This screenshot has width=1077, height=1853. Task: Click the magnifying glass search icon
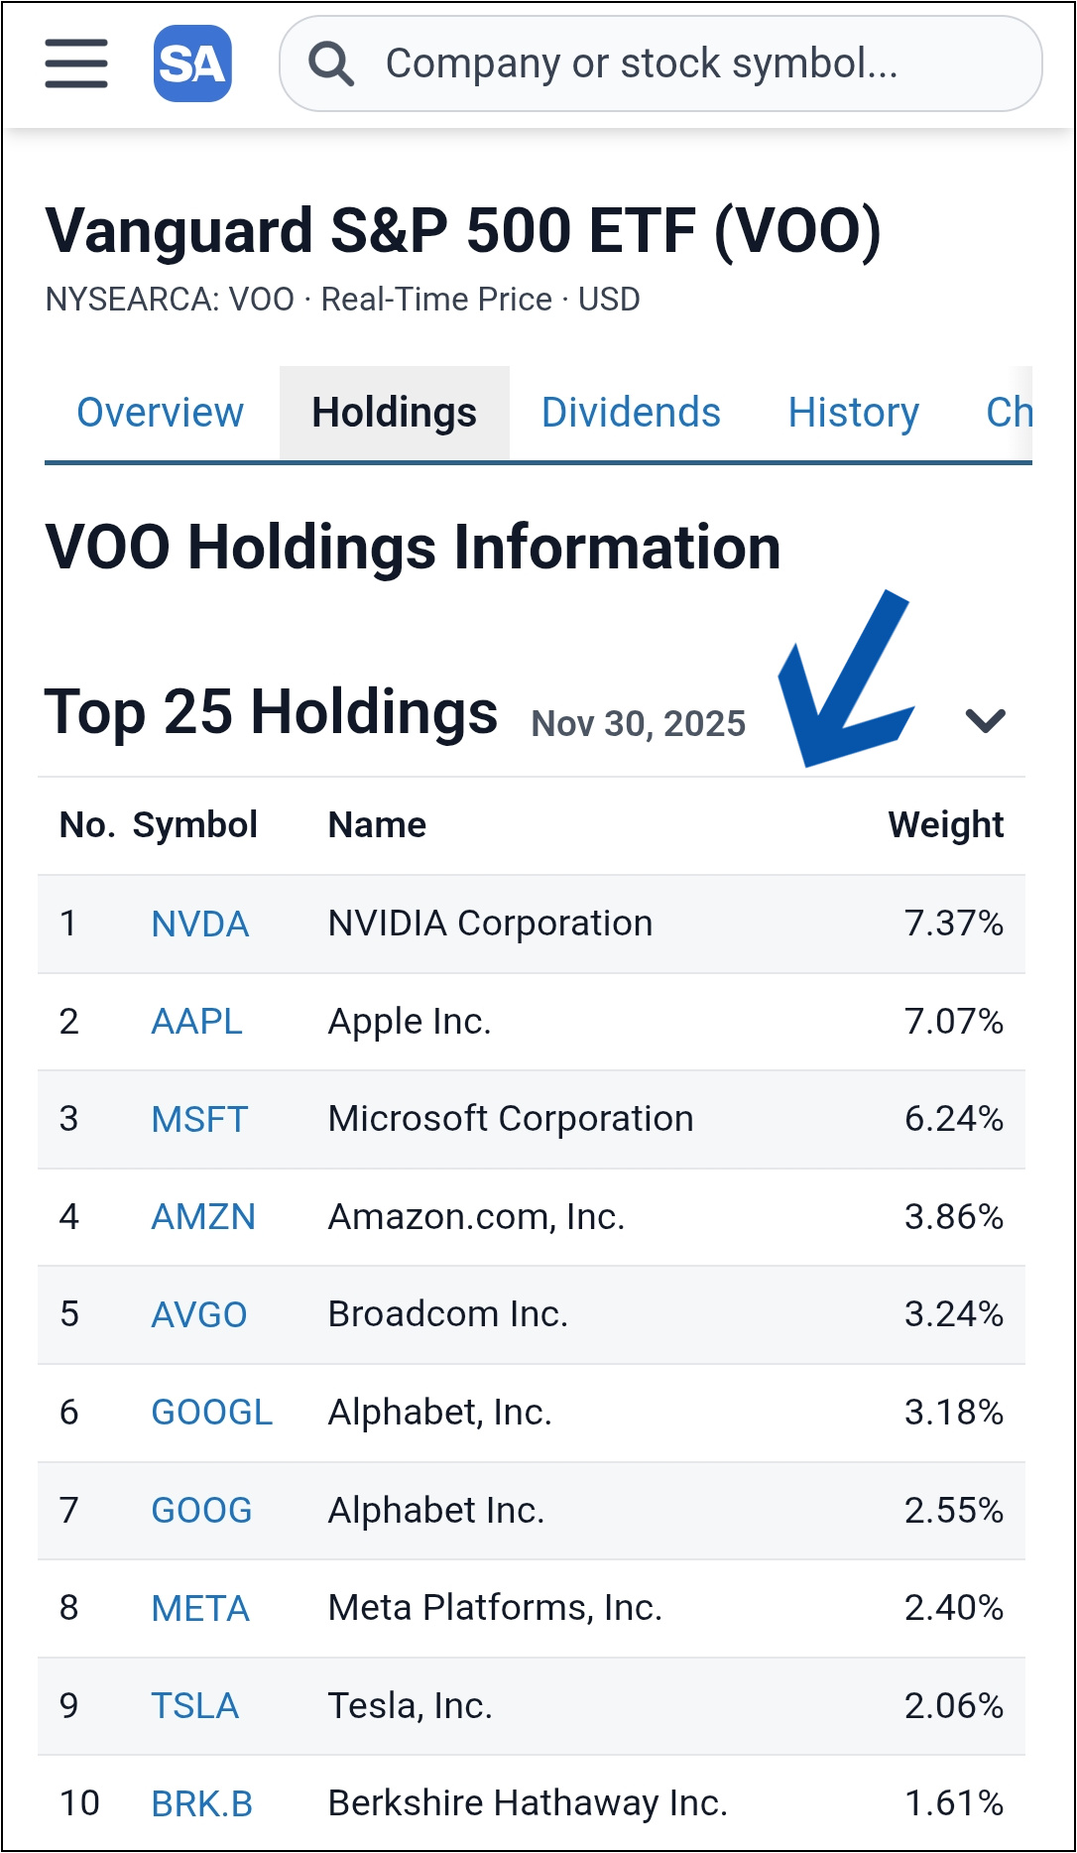tap(330, 64)
